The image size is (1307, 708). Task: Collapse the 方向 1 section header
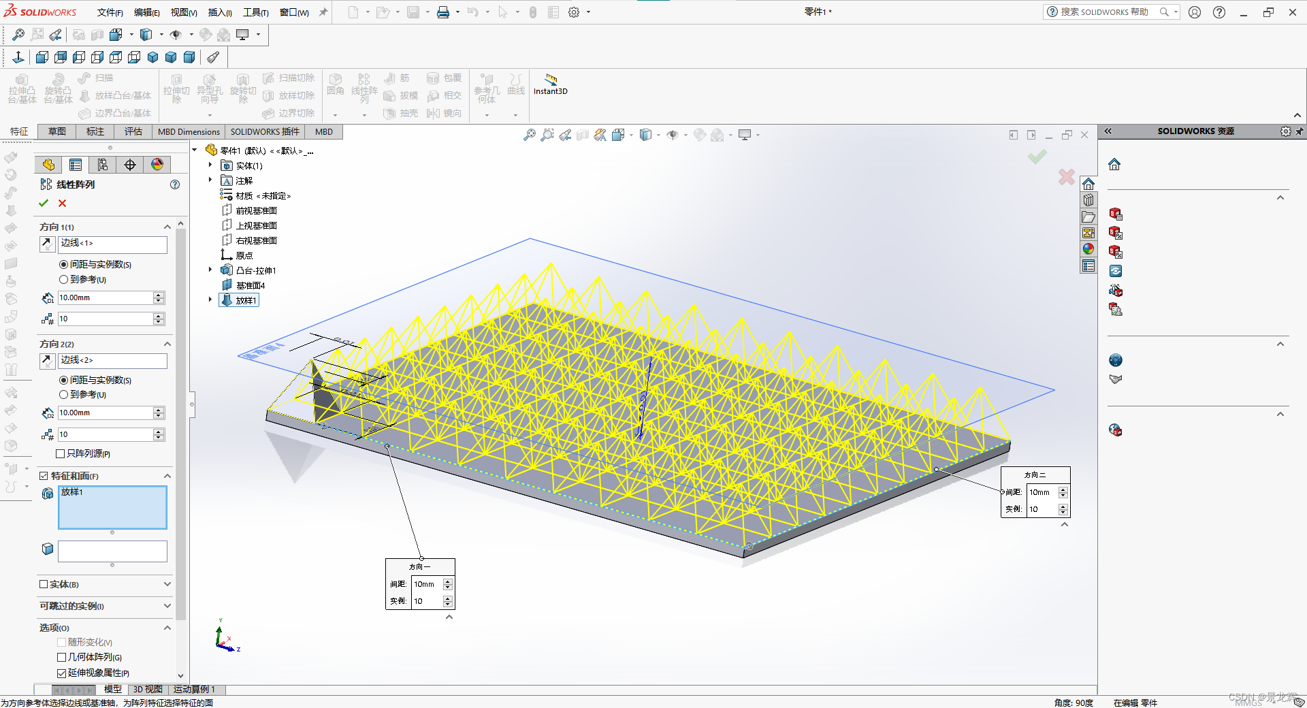(167, 227)
